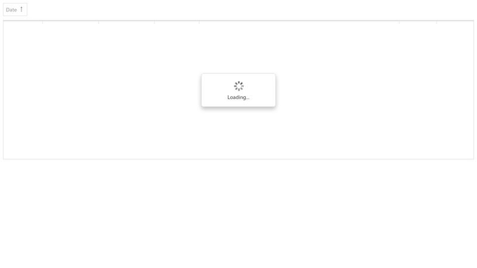Click the blank page area below the grid
Viewport: 477px width, 268px height.
click(238, 214)
